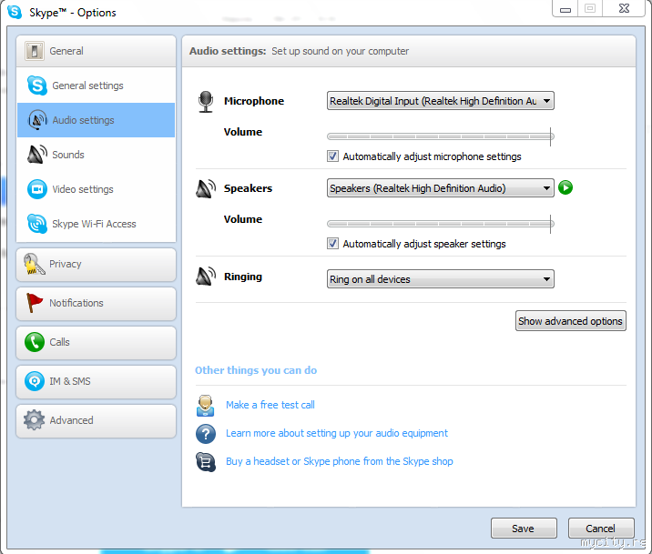This screenshot has height=554, width=652.
Task: Open Learn more about audio equipment link
Action: [x=337, y=433]
